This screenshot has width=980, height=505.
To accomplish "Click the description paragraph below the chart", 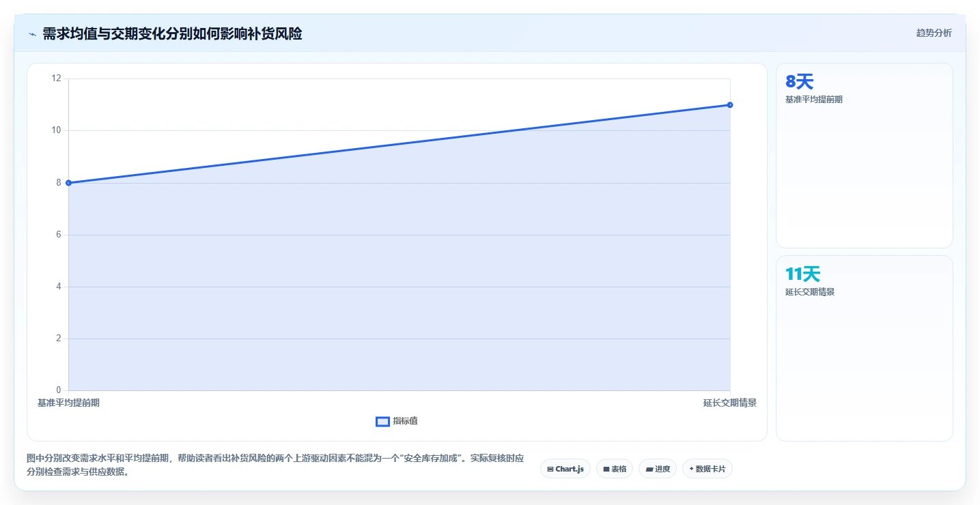I will point(275,465).
